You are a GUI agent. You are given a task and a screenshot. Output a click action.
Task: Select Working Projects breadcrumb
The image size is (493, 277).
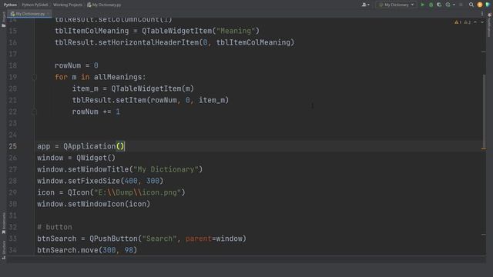point(68,5)
